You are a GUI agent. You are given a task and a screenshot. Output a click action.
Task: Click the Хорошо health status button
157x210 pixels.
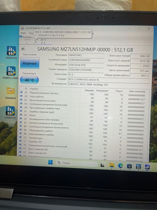[x=30, y=63]
